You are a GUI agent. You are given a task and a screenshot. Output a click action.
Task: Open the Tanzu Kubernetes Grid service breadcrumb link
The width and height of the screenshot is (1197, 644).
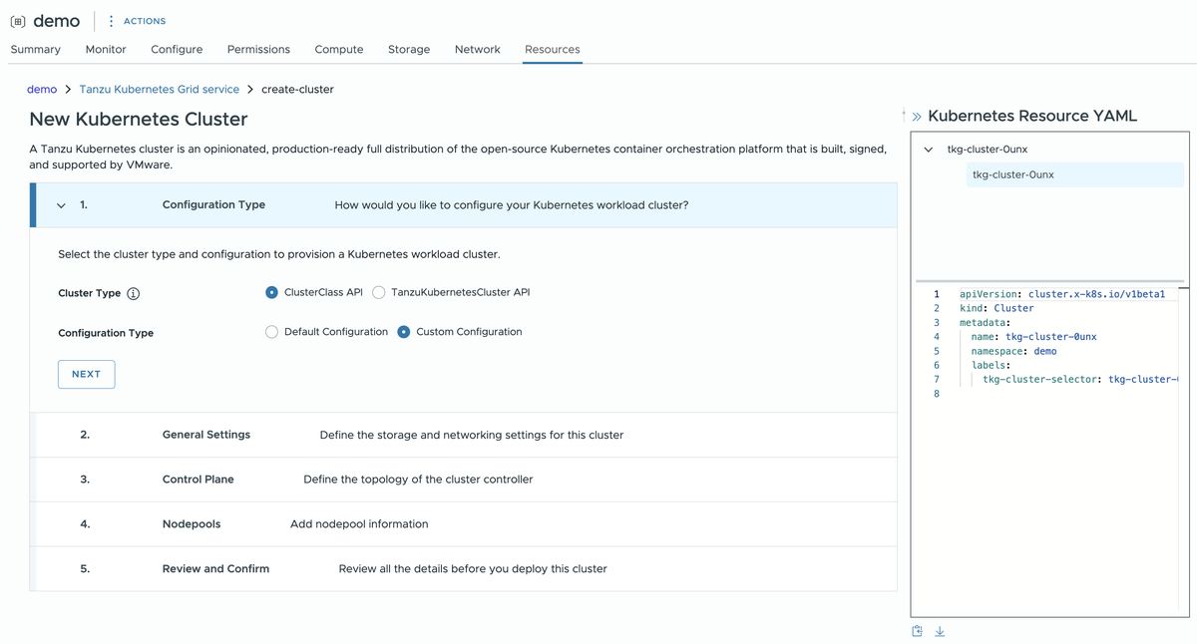159,88
